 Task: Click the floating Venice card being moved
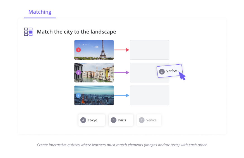click(x=170, y=71)
